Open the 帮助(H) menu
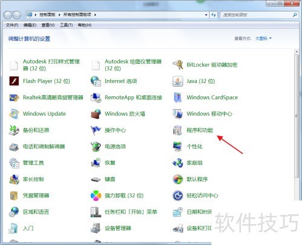Image resolution: width=302 pixels, height=245 pixels. click(85, 25)
